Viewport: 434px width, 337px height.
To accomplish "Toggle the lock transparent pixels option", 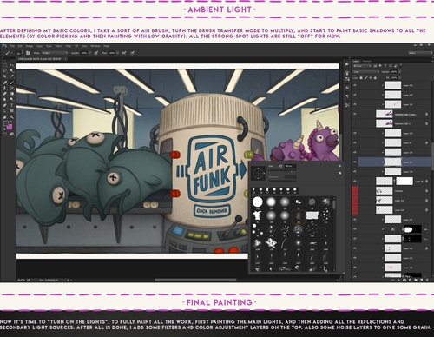I will coord(361,78).
